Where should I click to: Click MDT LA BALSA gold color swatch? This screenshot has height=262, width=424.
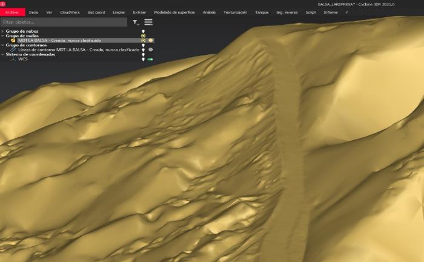click(151, 40)
